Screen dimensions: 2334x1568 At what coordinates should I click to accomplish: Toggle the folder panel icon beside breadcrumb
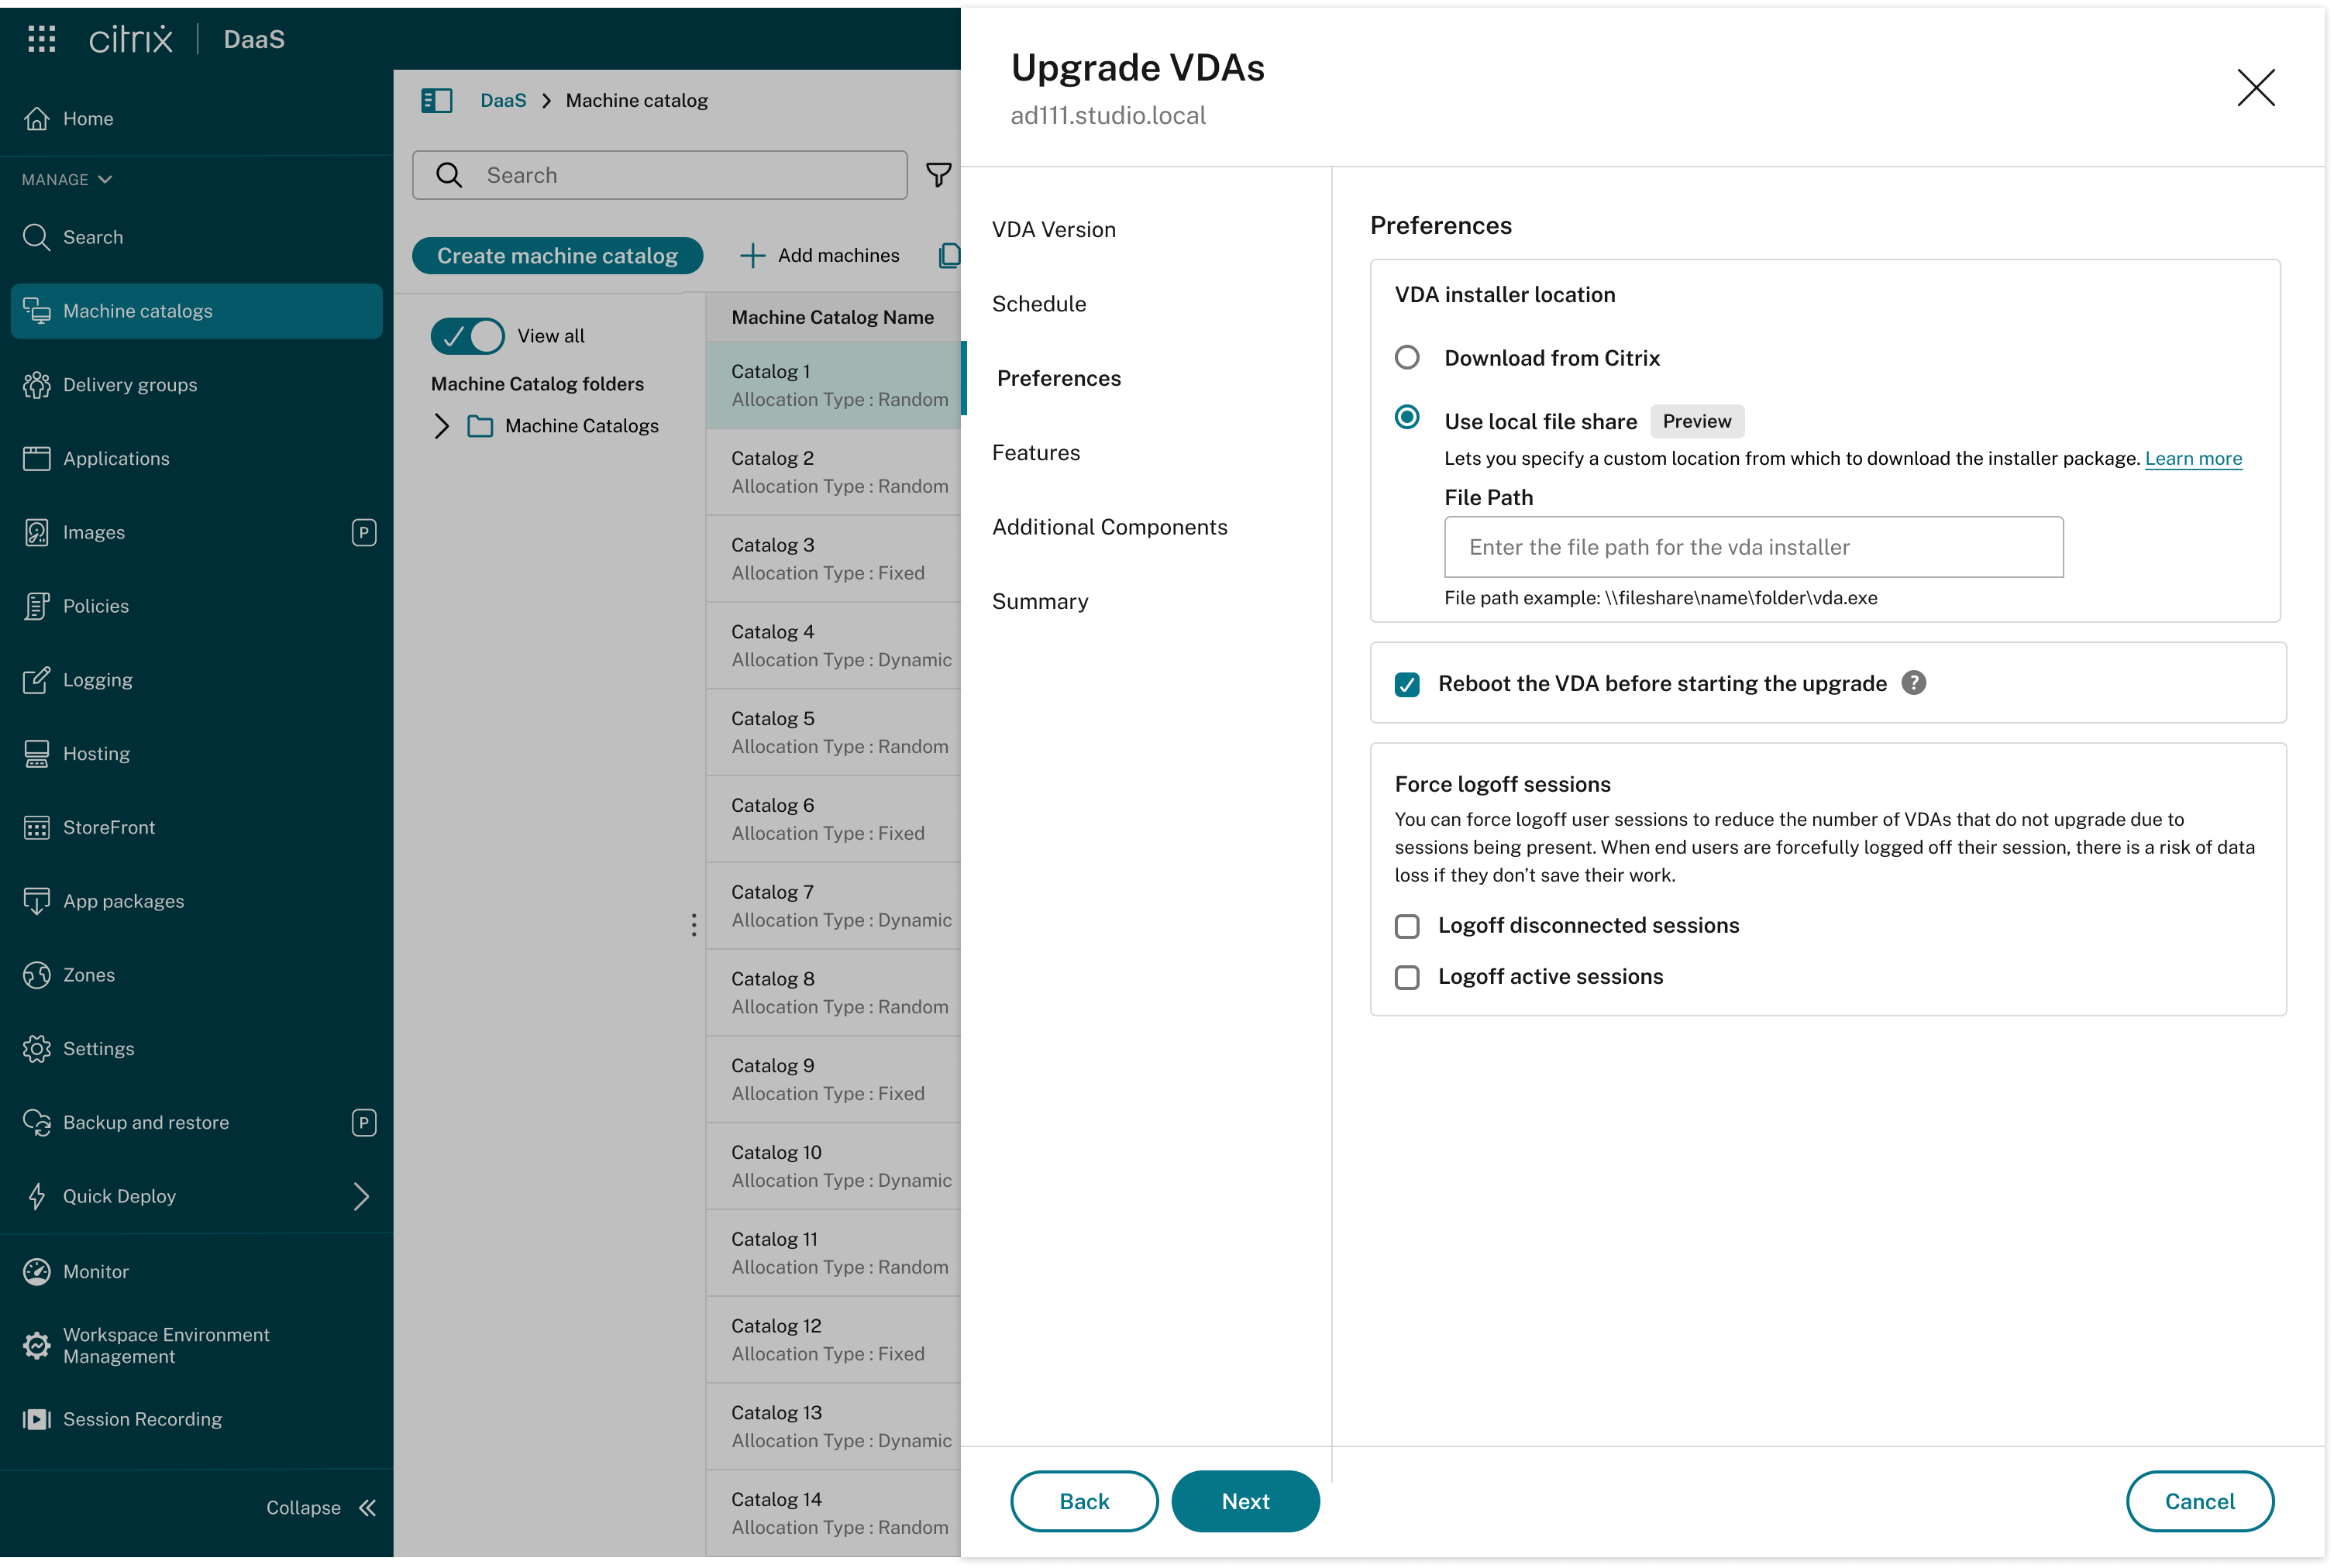437,101
